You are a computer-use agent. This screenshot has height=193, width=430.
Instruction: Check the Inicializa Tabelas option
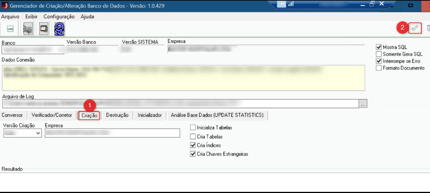tap(193, 128)
